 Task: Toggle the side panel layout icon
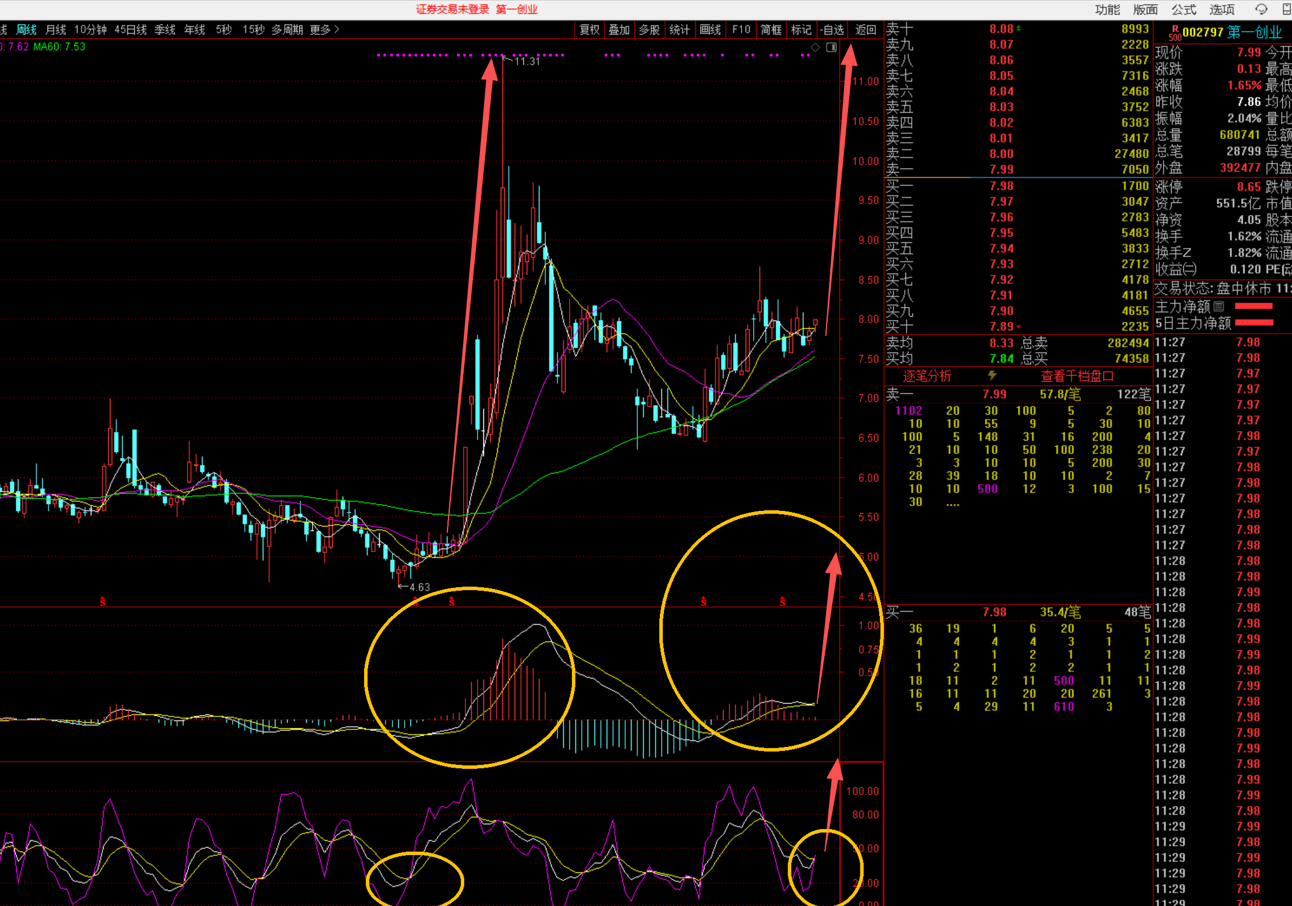(x=831, y=47)
